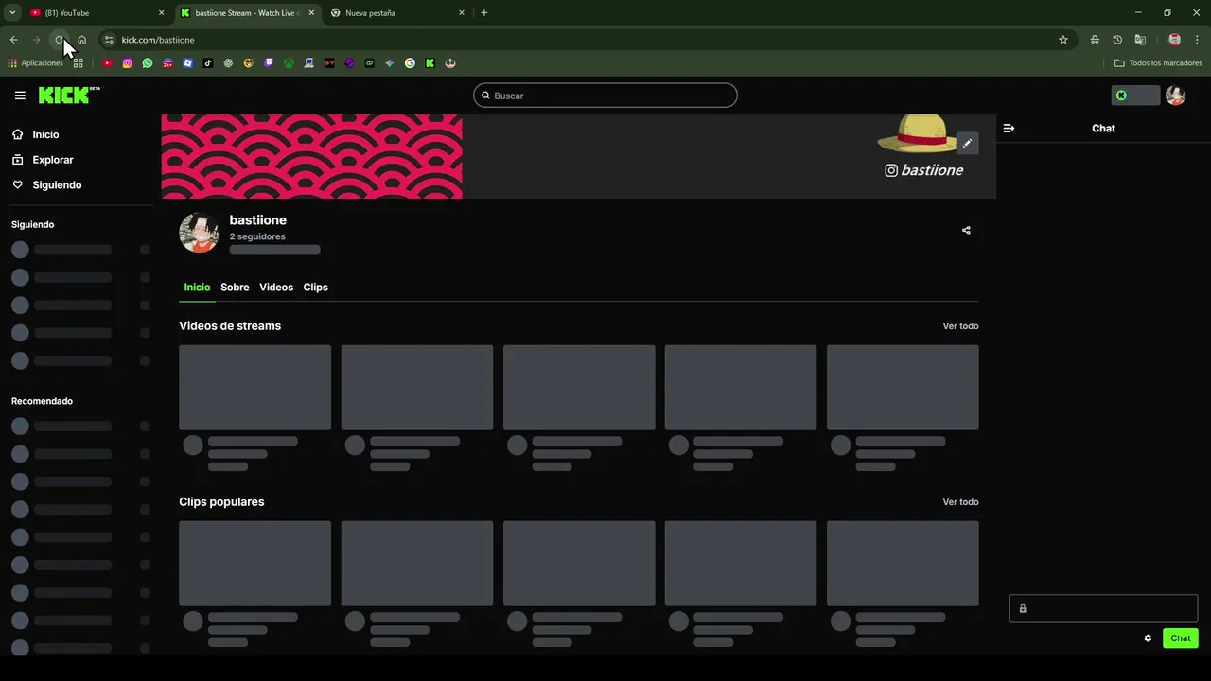Open Siguiendo in the sidebar
Screen dimensions: 1211x681
pos(46,184)
